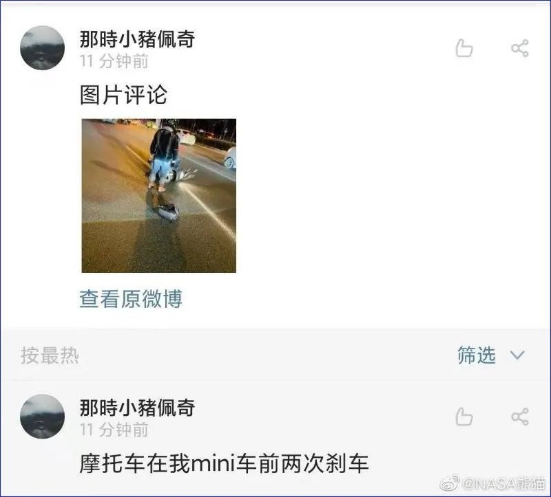Open top avatar of 那時小豬佩奇
Image resolution: width=551 pixels, height=497 pixels.
[42, 47]
